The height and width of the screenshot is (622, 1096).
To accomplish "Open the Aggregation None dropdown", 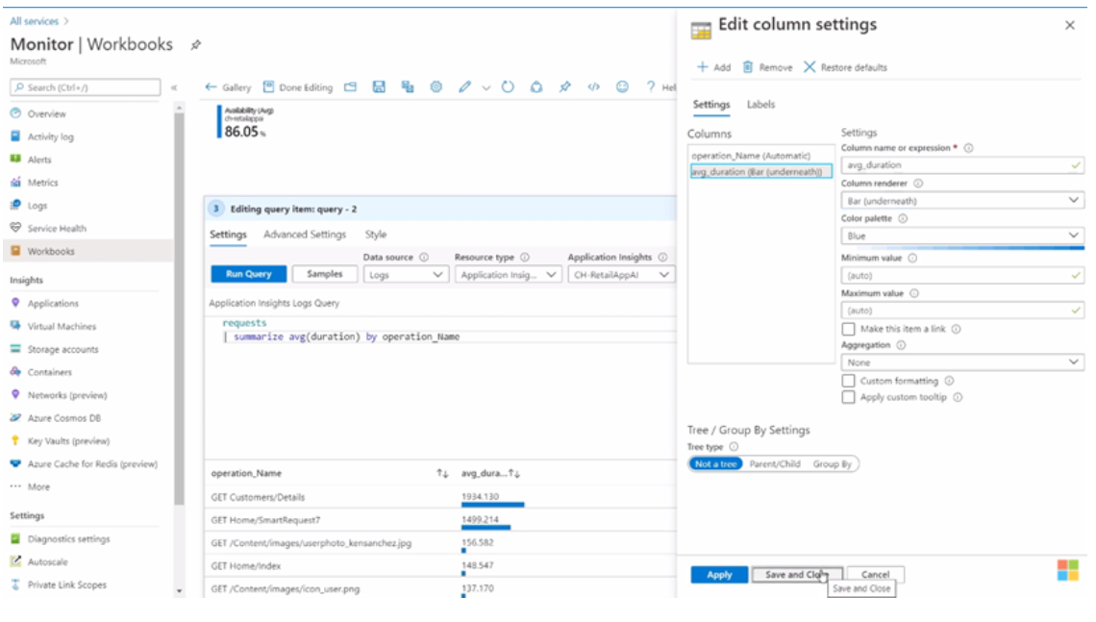I will click(x=962, y=362).
